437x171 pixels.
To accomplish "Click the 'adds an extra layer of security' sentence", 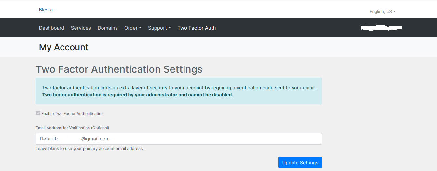I will click(179, 88).
